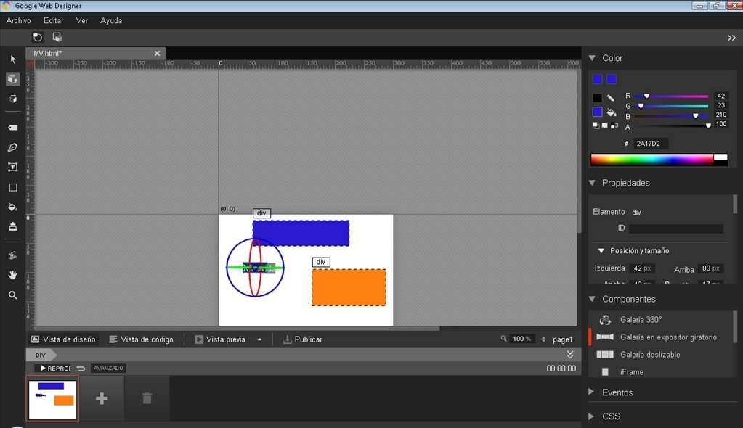Click the ID input field
The image size is (743, 428).
click(676, 229)
